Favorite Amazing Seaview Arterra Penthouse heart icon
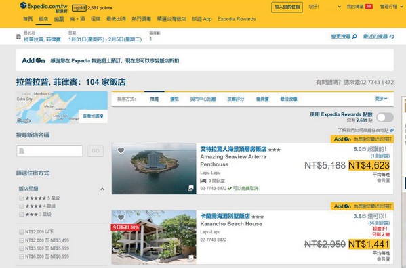The height and width of the screenshot is (268, 406). pyautogui.click(x=121, y=150)
